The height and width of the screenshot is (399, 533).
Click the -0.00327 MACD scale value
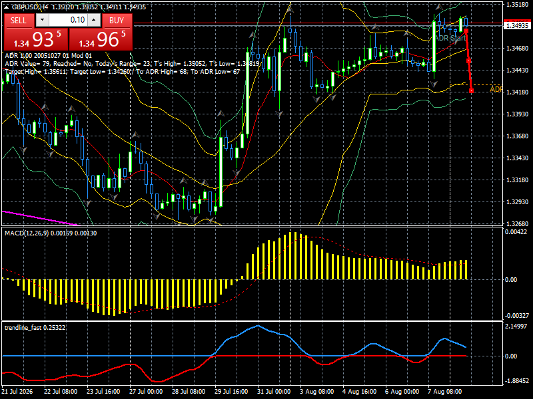click(x=517, y=315)
